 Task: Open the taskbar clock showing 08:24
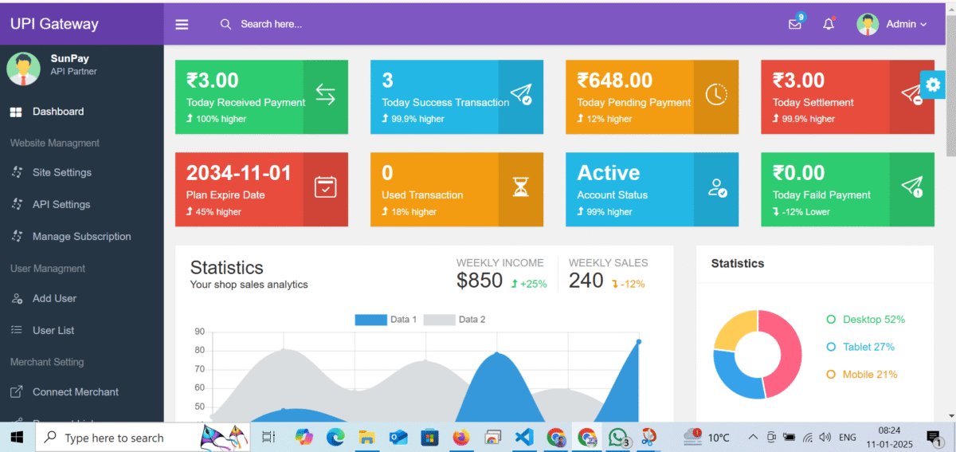pyautogui.click(x=890, y=437)
